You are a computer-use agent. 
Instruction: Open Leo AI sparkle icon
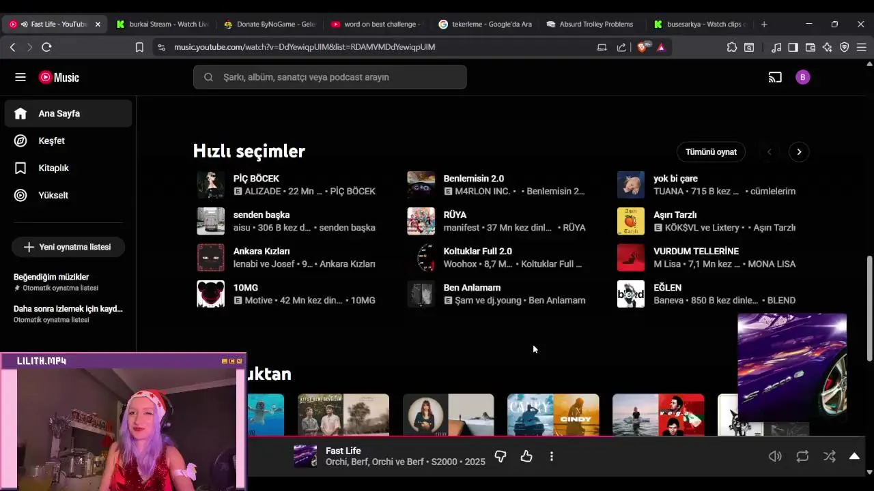click(x=828, y=47)
